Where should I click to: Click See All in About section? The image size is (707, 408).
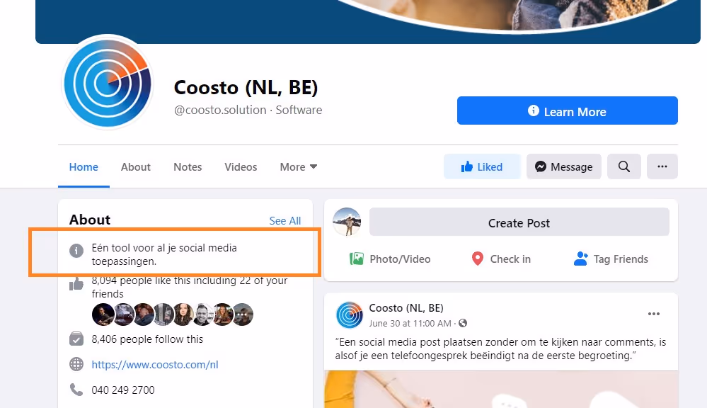(x=285, y=221)
